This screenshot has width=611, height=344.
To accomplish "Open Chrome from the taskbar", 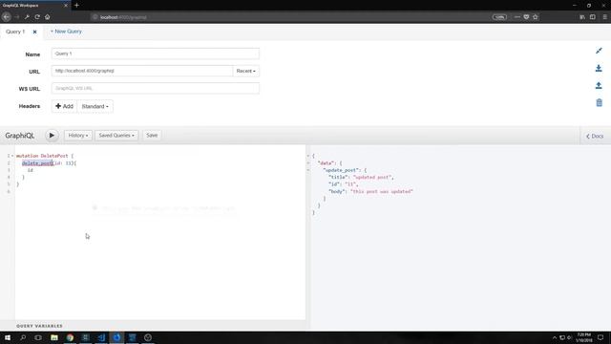I will (x=70, y=337).
